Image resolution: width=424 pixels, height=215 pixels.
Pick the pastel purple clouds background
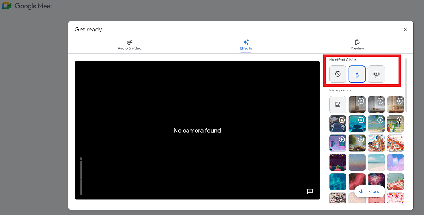[396, 163]
